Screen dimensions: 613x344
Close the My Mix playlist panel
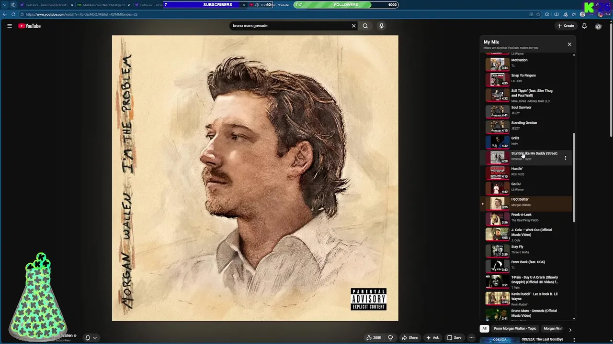pyautogui.click(x=569, y=44)
